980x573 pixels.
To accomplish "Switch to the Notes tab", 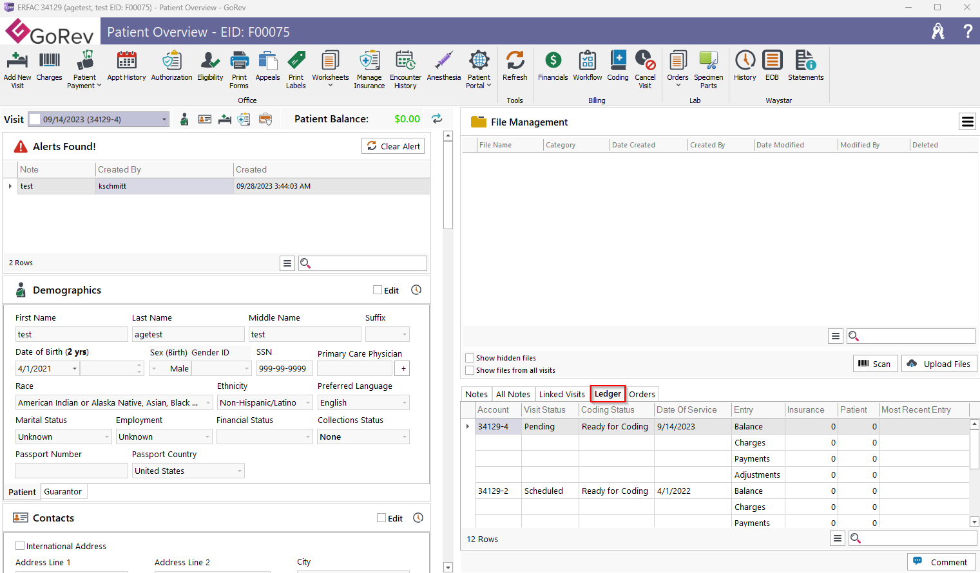I will pyautogui.click(x=476, y=394).
